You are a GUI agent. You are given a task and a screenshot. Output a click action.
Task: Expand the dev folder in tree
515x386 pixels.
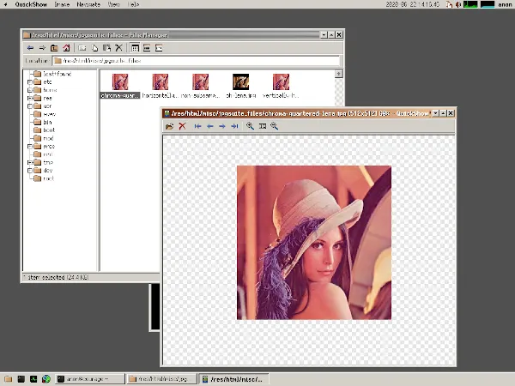point(30,171)
